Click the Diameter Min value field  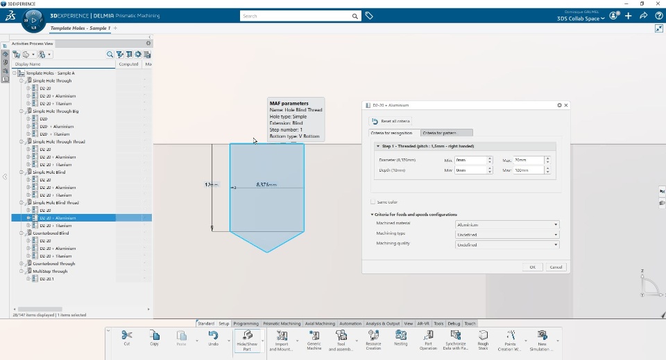tap(470, 161)
